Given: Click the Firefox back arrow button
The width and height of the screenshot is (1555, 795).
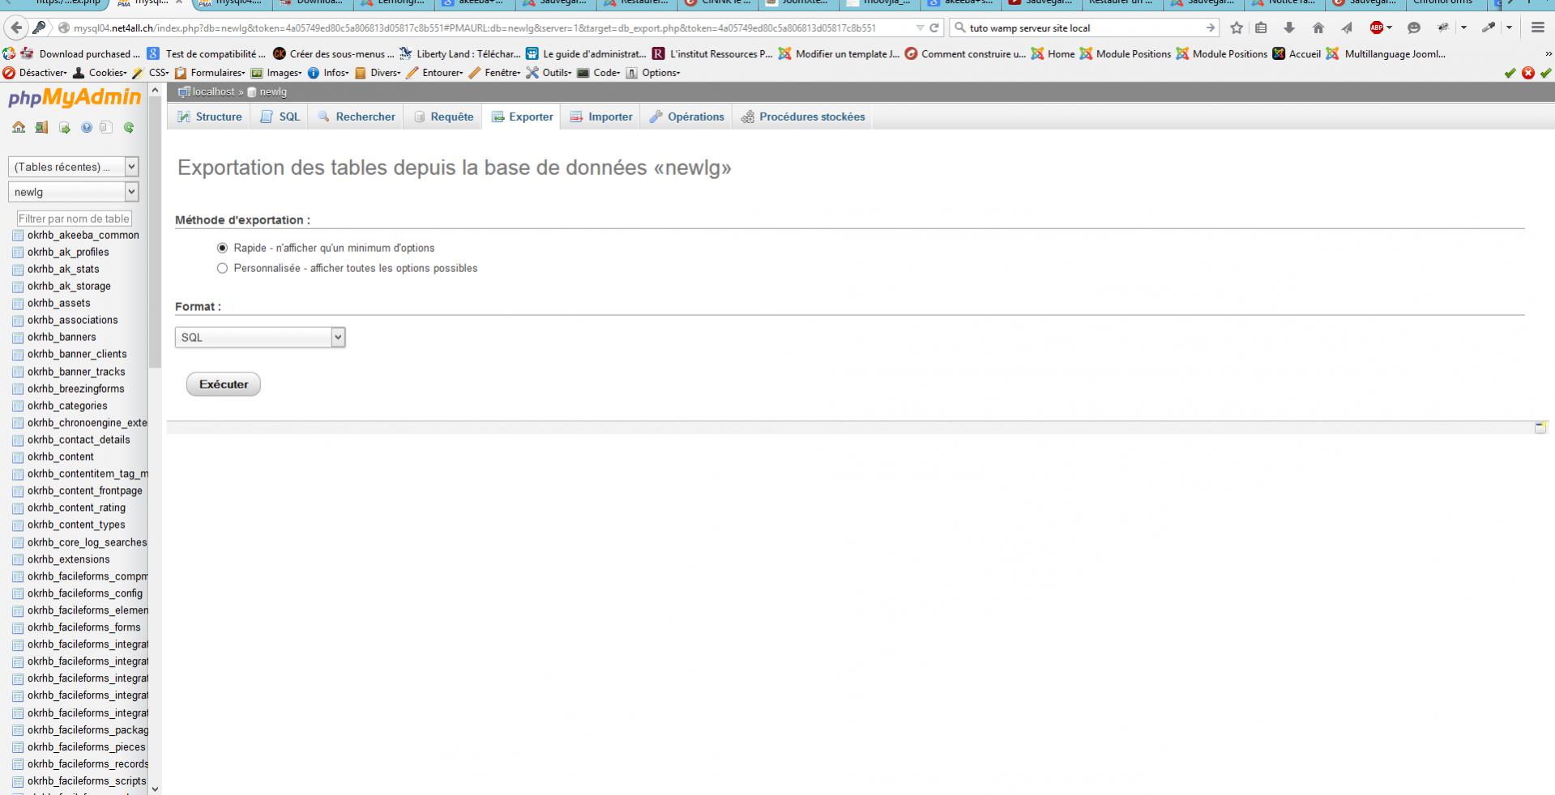Looking at the screenshot, I should (x=15, y=28).
